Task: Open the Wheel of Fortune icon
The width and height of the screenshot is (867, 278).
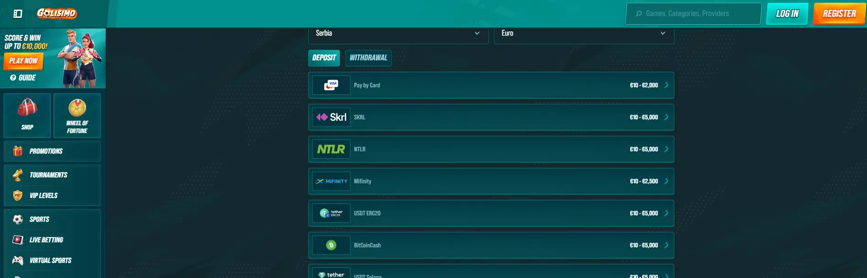Action: pos(77,108)
